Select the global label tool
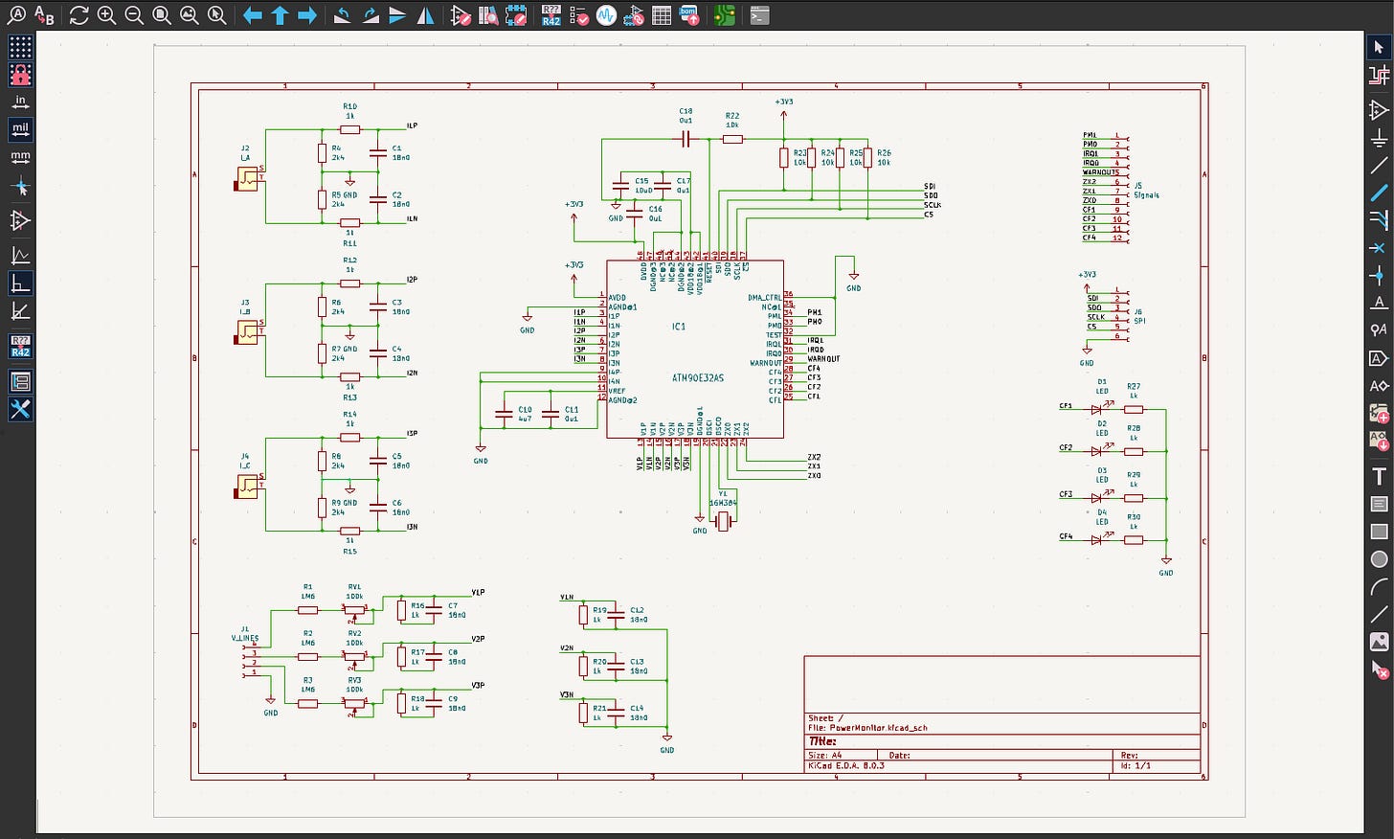Viewport: 1394px width, 839px height. point(1379,358)
